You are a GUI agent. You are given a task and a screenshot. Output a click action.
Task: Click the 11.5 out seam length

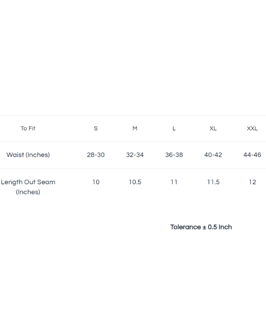[x=213, y=182]
